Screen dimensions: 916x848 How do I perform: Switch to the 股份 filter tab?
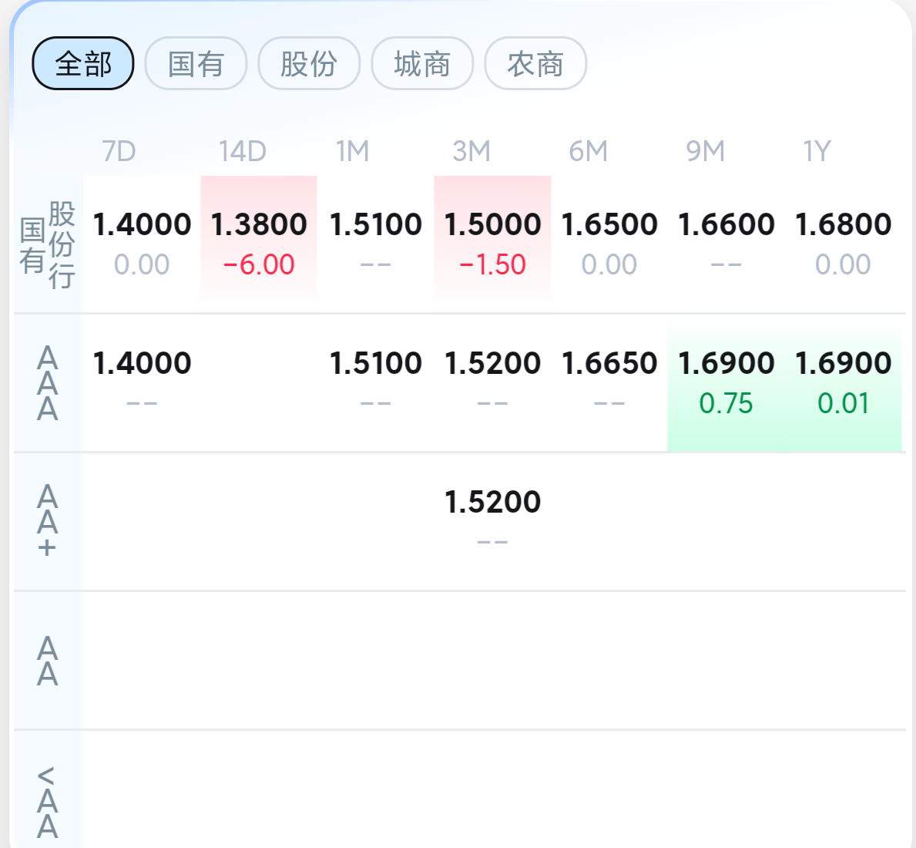click(309, 63)
